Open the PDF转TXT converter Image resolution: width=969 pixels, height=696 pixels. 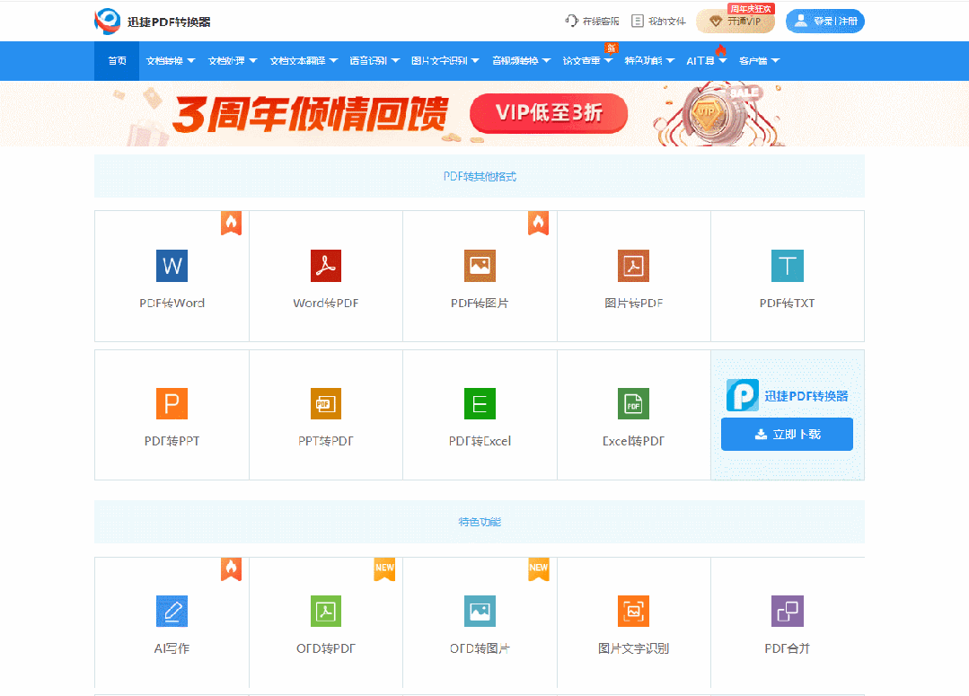[x=788, y=276]
